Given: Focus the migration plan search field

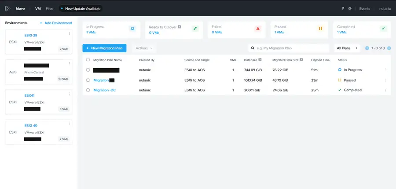Looking at the screenshot, I should pos(289,48).
